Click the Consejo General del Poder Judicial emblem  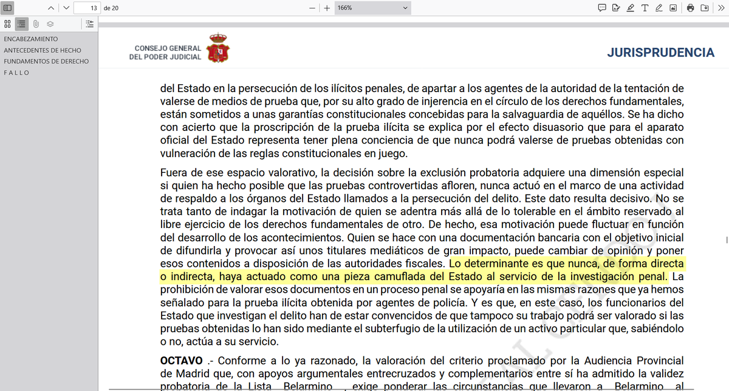[x=218, y=49]
